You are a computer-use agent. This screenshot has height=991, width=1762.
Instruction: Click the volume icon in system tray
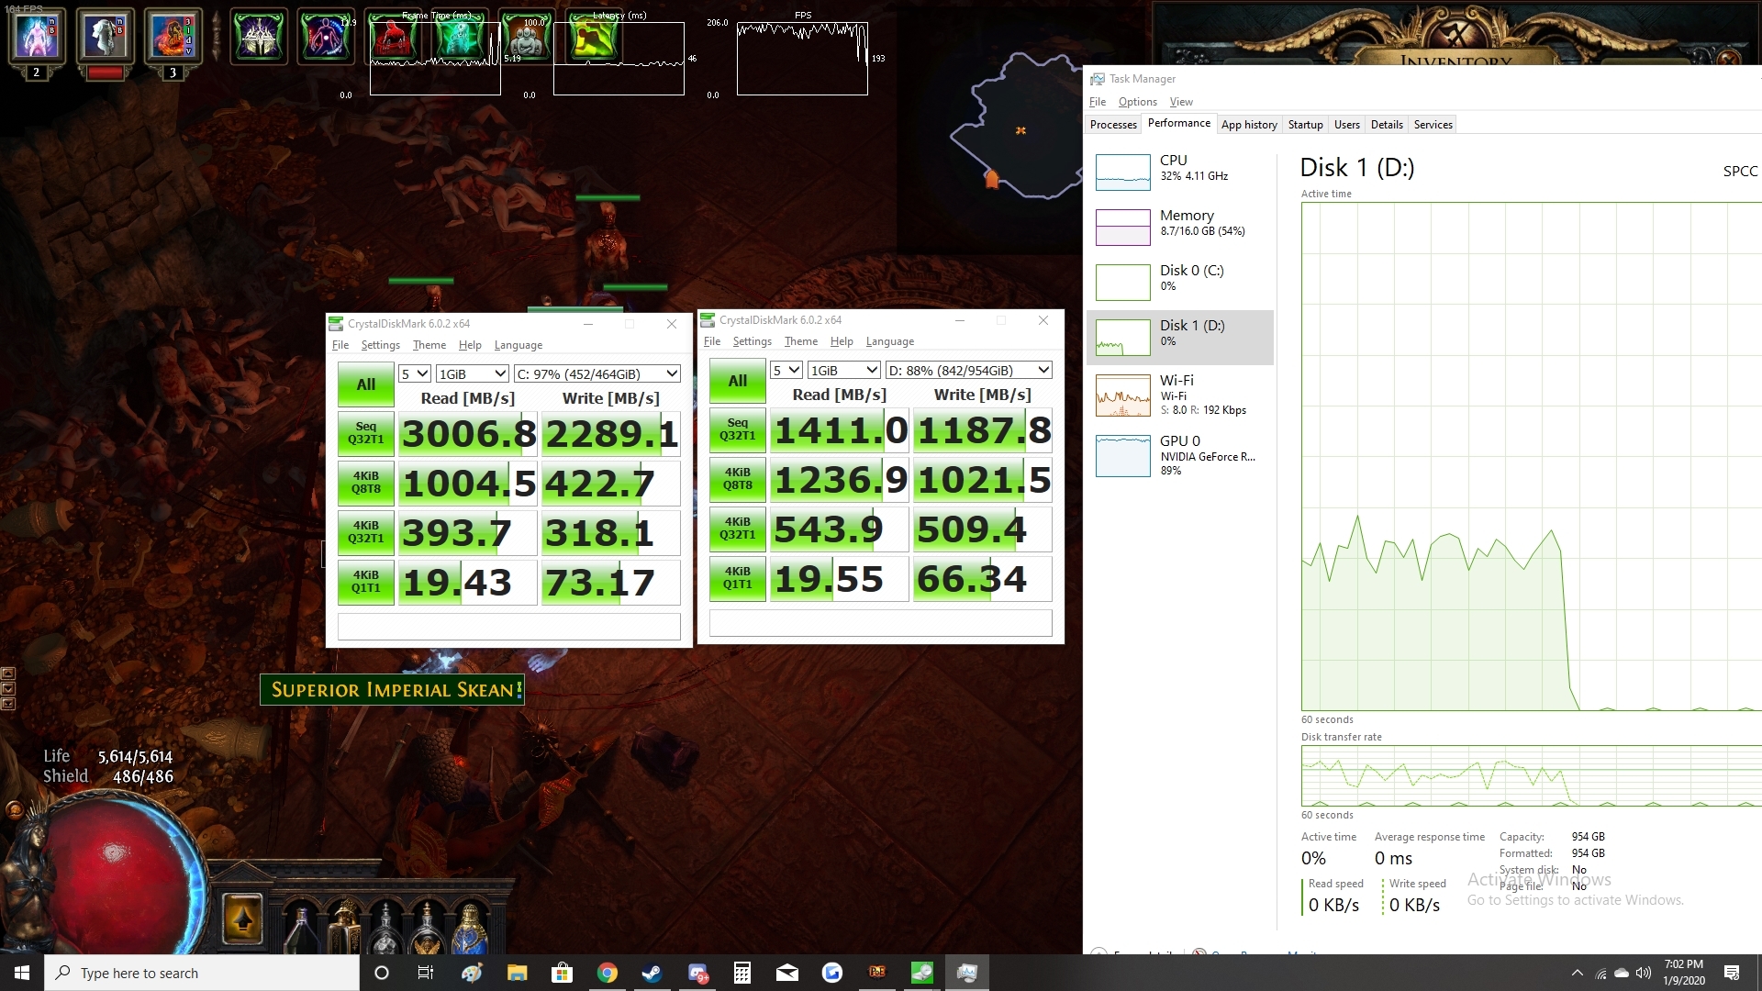tap(1643, 973)
